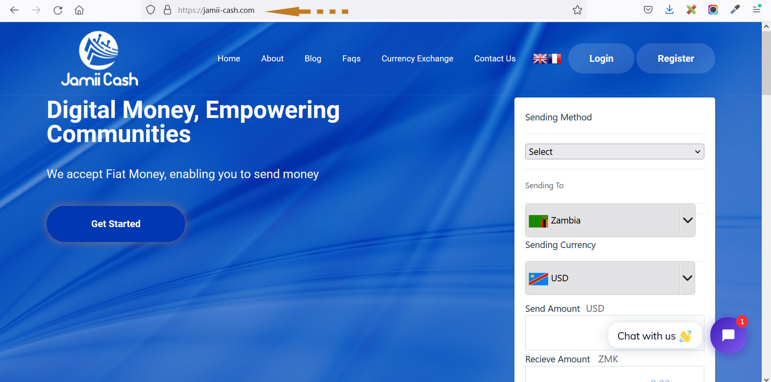Open the Currency Exchange menu item
The image size is (771, 382).
pos(417,59)
